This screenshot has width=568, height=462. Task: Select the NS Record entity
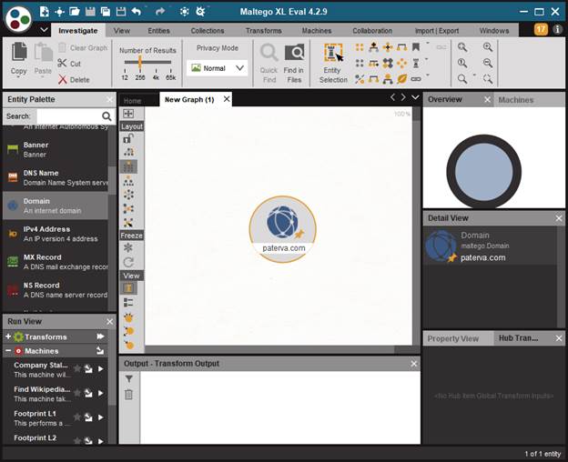[x=55, y=290]
